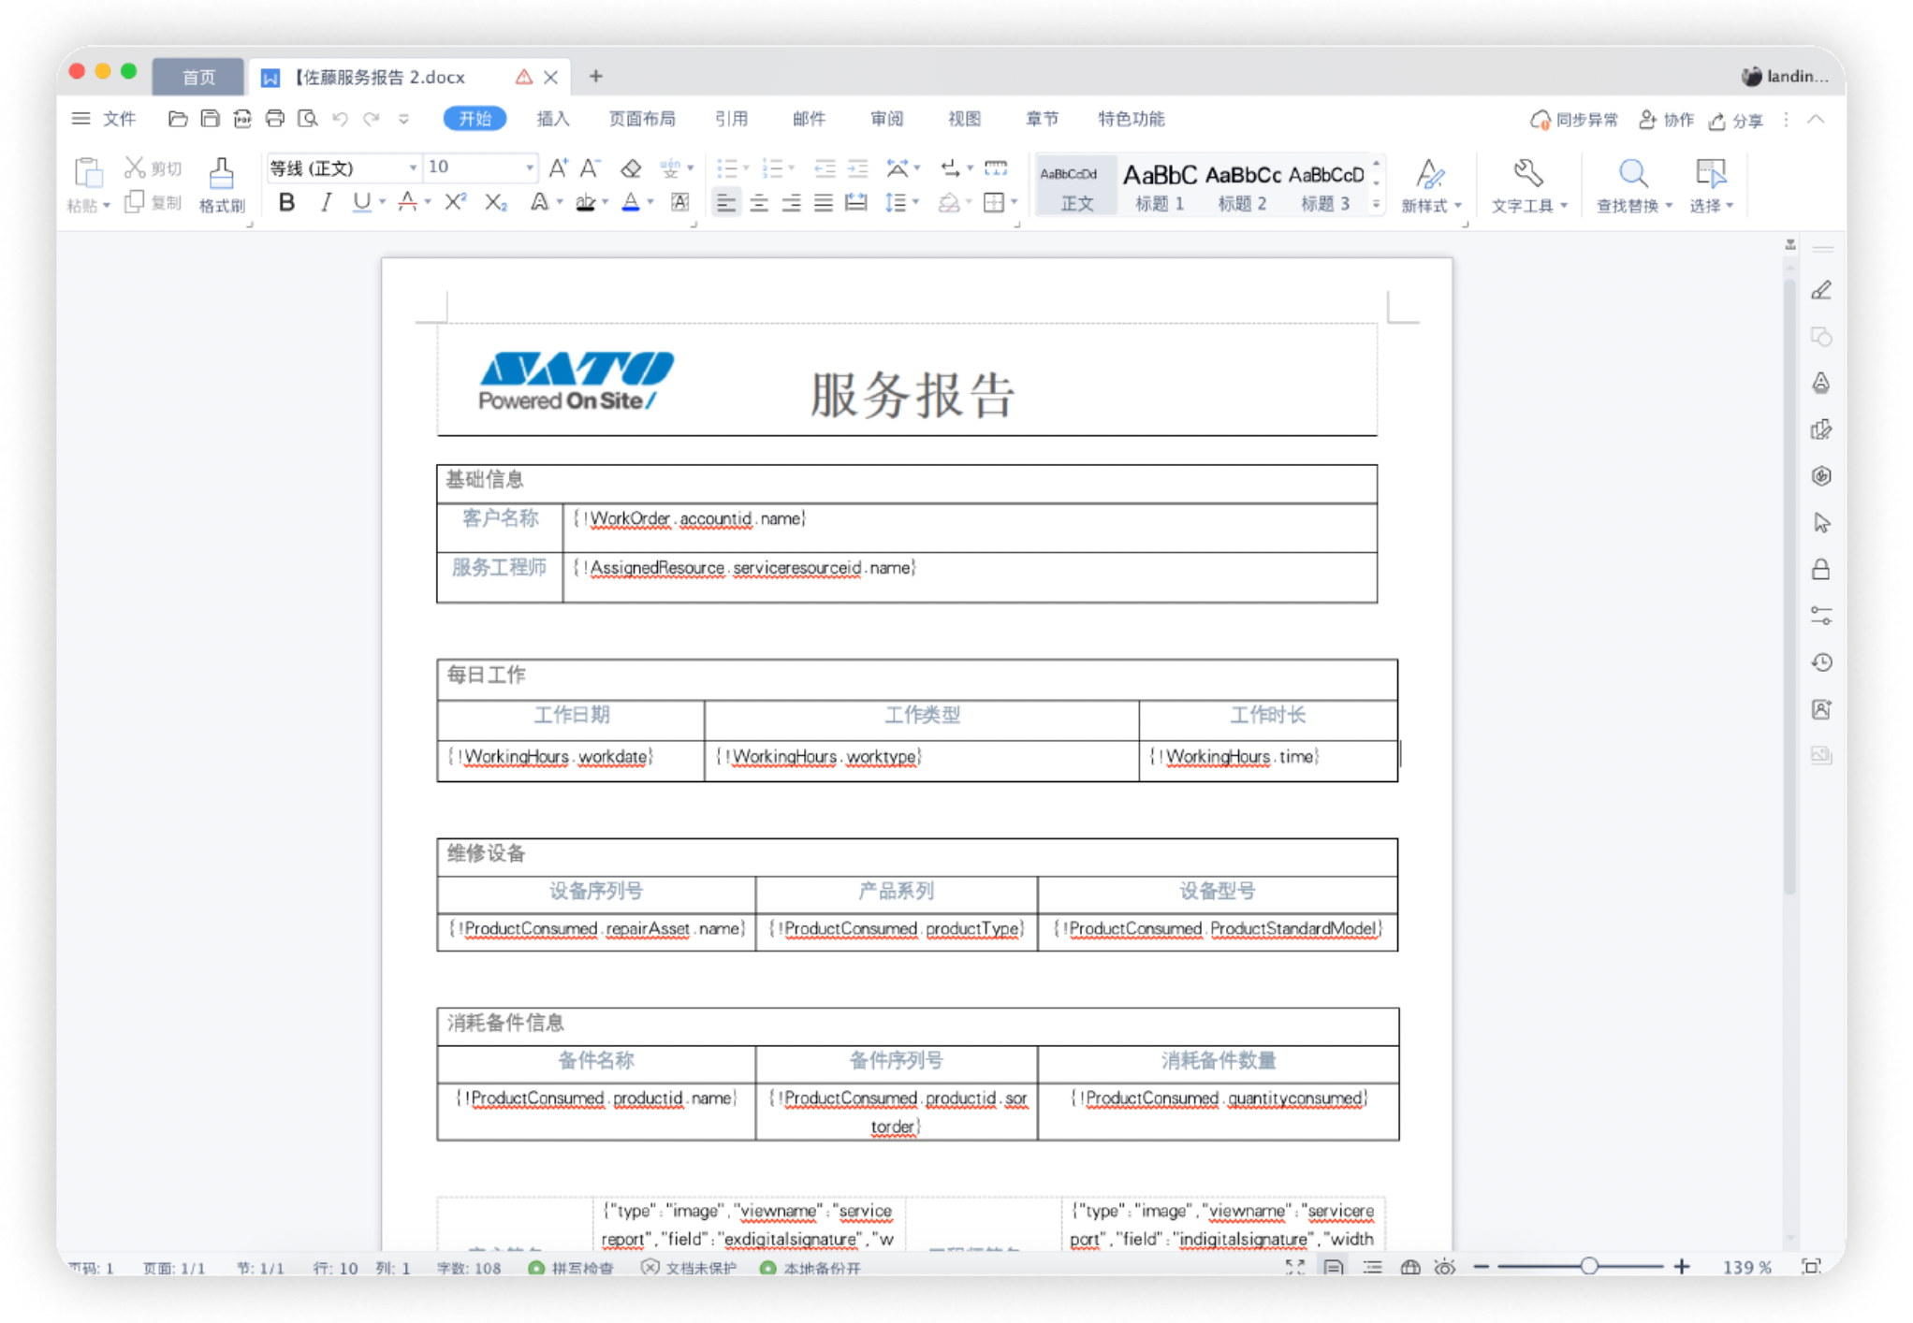The image size is (1913, 1323).
Task: Open a new document tab with plus
Action: (x=595, y=76)
